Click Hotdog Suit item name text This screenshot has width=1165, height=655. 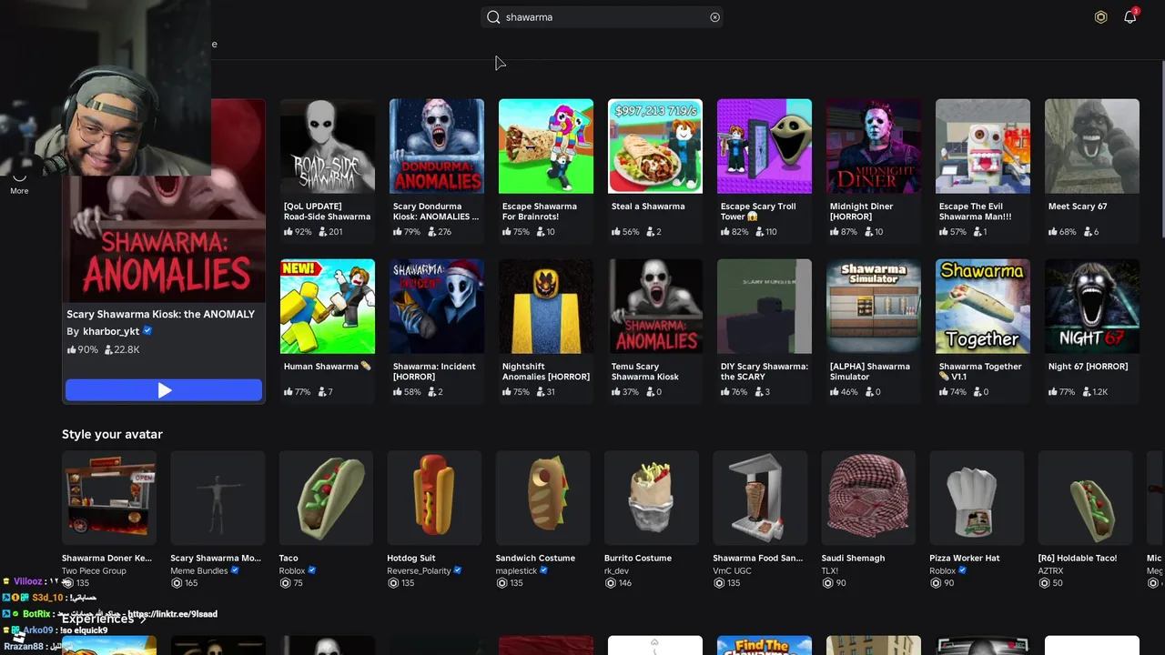pyautogui.click(x=411, y=559)
